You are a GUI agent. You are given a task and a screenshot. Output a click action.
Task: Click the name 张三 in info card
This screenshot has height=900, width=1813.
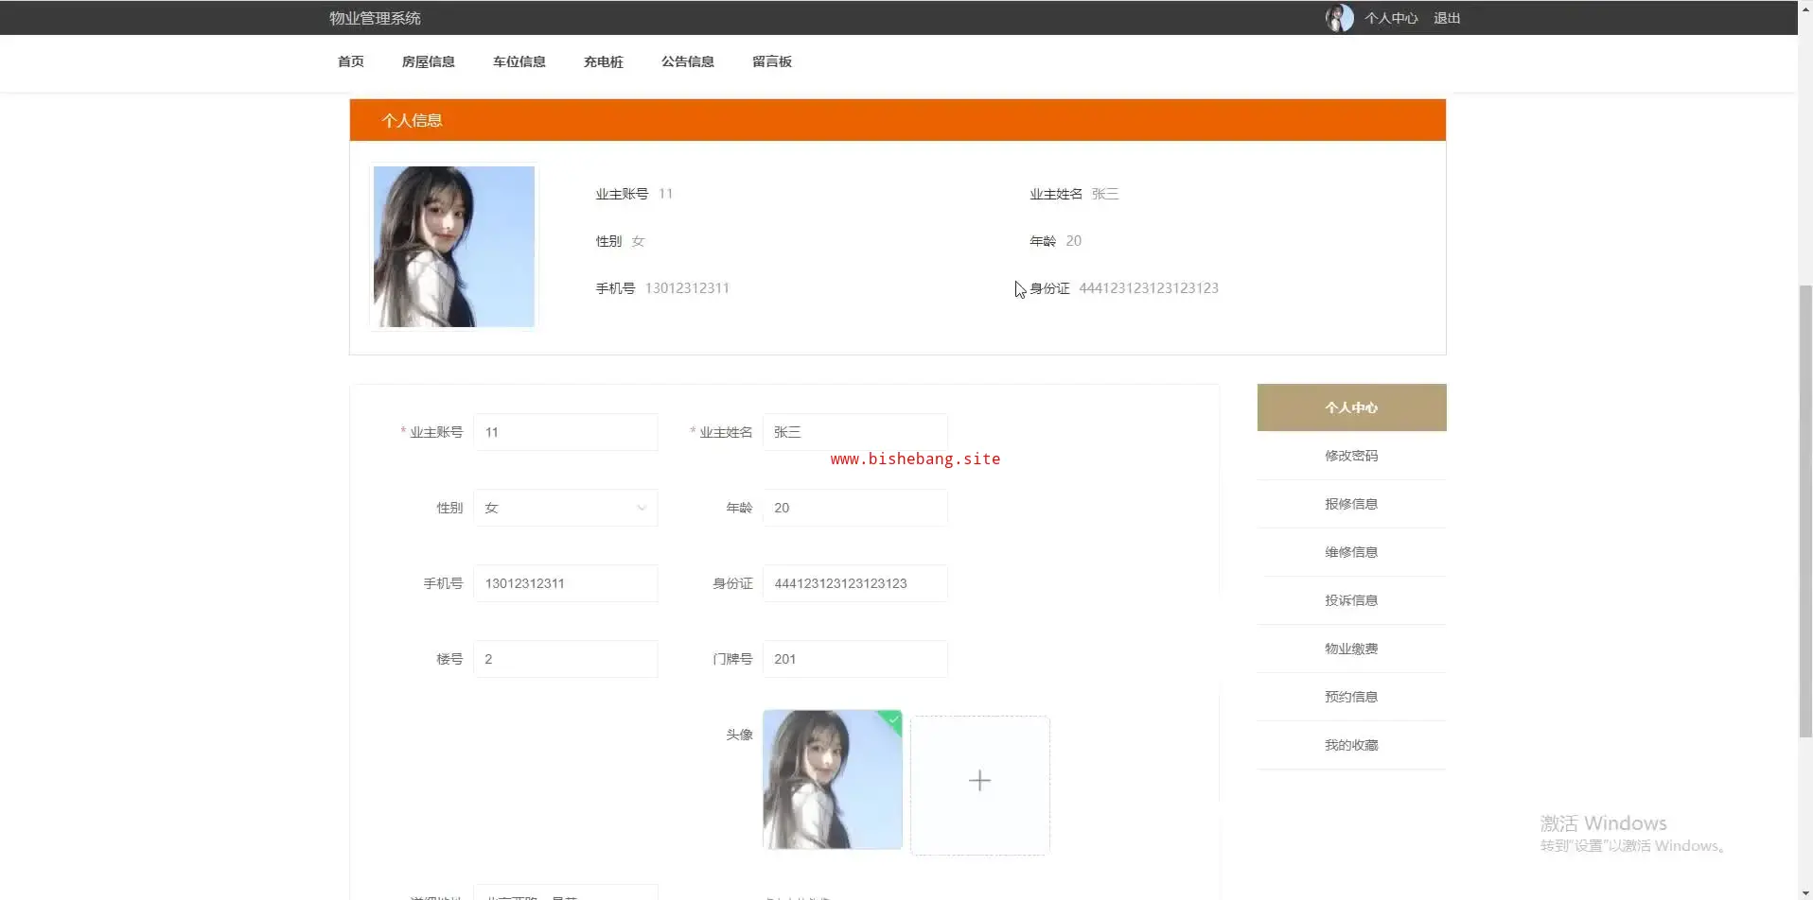click(1105, 194)
